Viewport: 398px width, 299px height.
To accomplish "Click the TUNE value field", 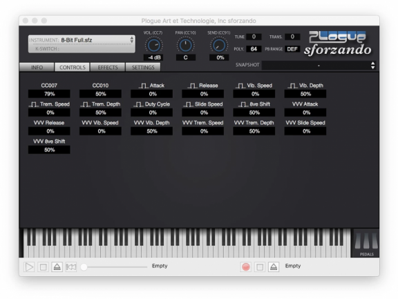I will [254, 37].
